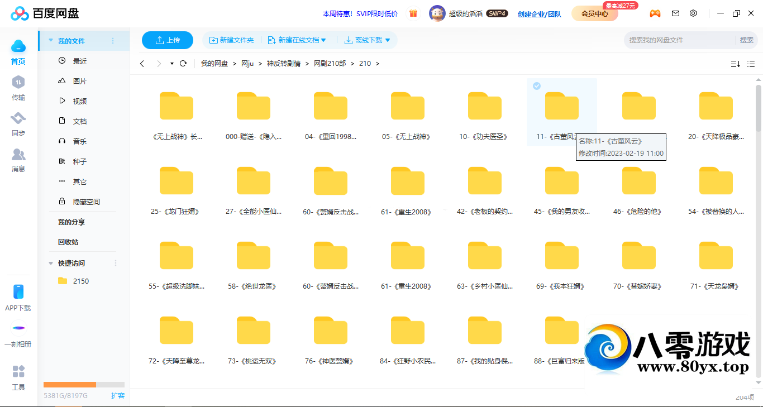Click the refresh icon in navigation bar

tap(183, 64)
